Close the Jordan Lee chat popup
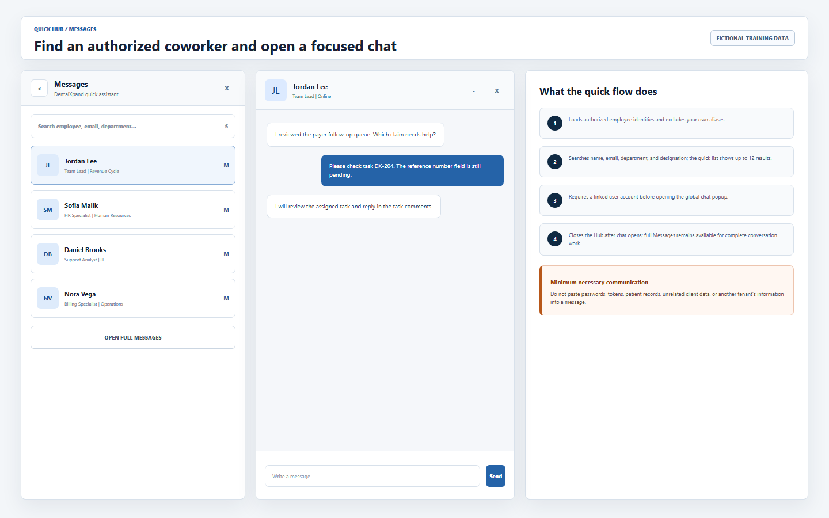 tap(497, 90)
